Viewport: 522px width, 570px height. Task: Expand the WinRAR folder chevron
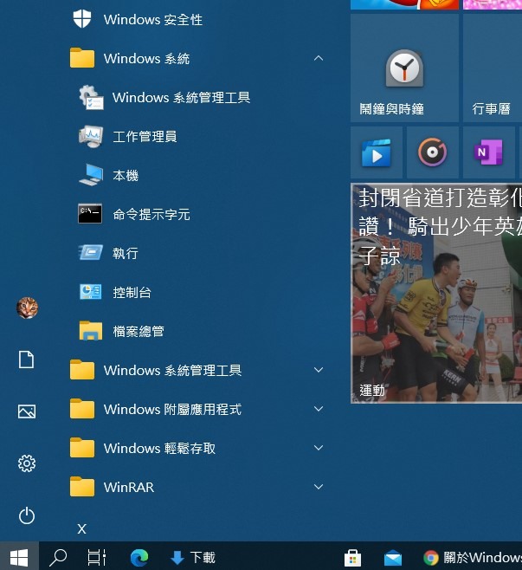pos(319,486)
